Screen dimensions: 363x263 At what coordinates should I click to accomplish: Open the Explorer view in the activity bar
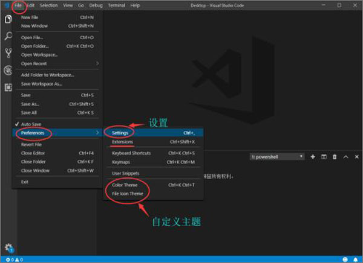8,19
